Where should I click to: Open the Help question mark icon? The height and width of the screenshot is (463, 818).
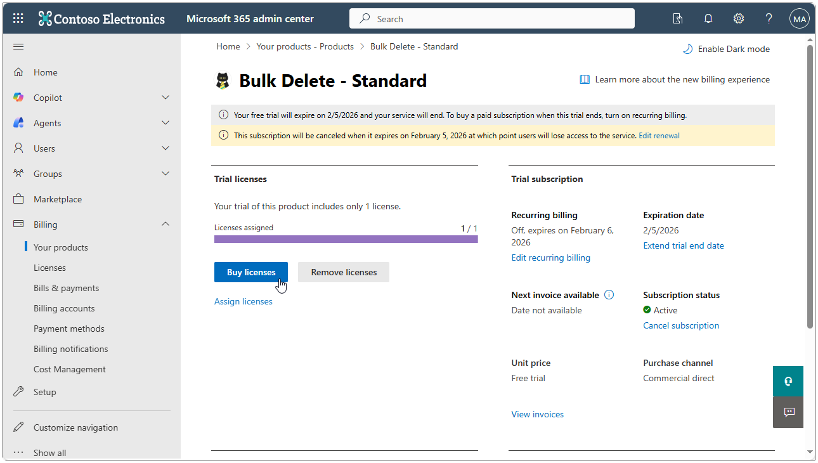769,18
